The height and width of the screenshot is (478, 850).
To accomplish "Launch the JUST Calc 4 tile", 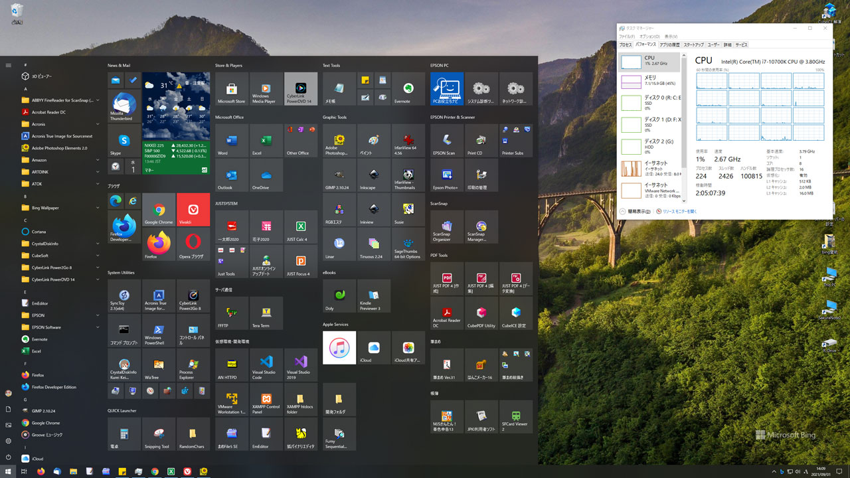I will (x=301, y=227).
